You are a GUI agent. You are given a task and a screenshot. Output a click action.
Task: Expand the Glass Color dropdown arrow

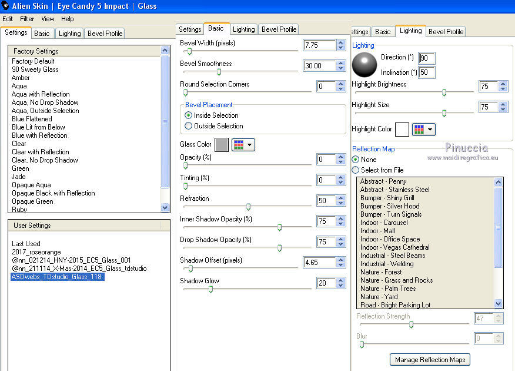tap(250, 144)
